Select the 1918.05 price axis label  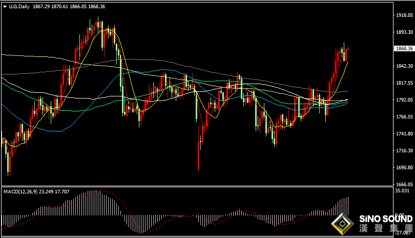tap(404, 15)
